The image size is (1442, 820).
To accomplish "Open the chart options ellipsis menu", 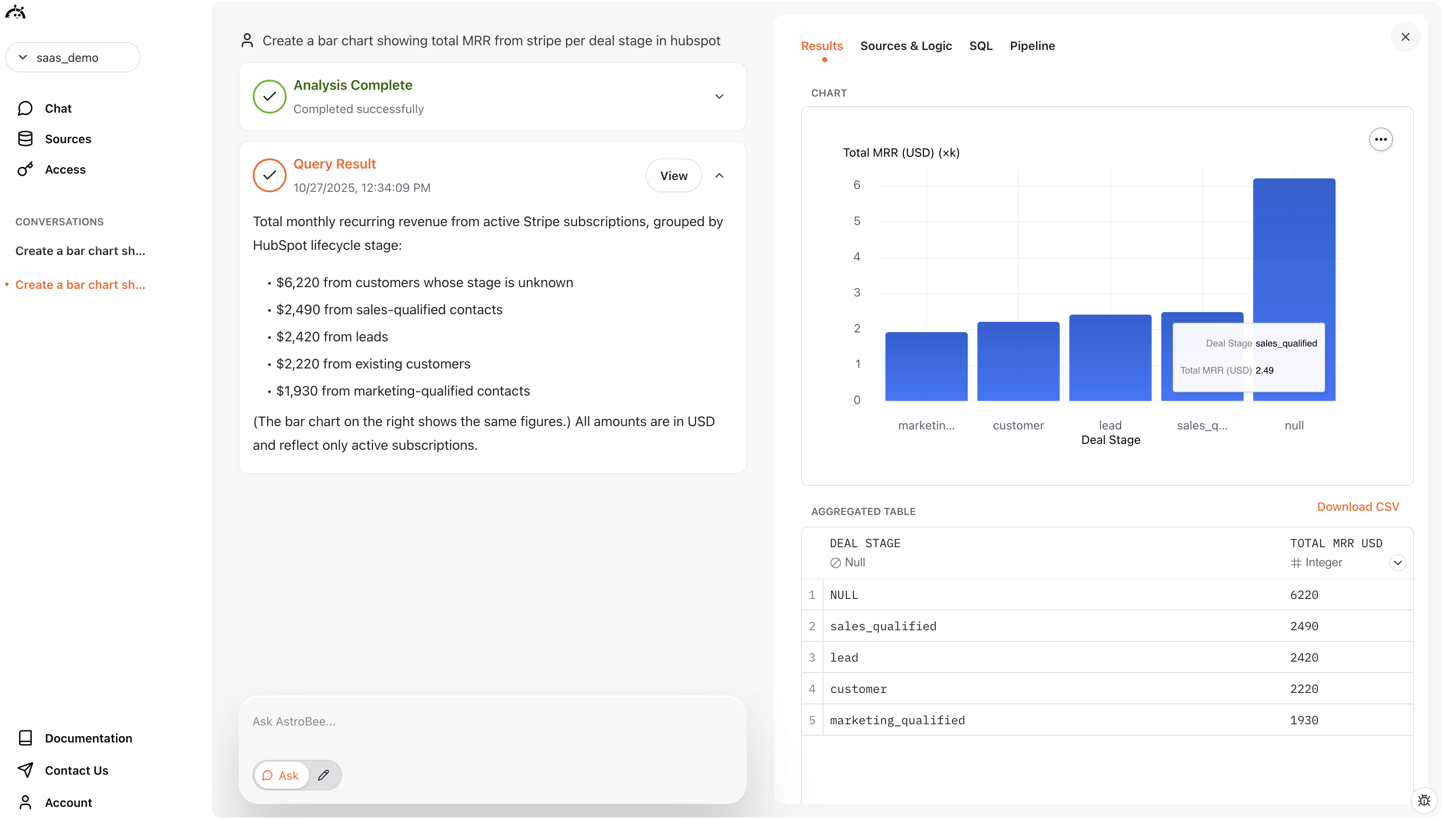I will [x=1381, y=139].
